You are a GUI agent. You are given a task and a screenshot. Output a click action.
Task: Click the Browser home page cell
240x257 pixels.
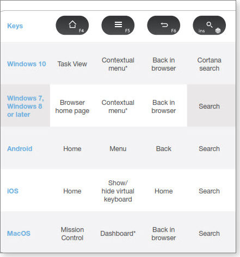[72, 106]
